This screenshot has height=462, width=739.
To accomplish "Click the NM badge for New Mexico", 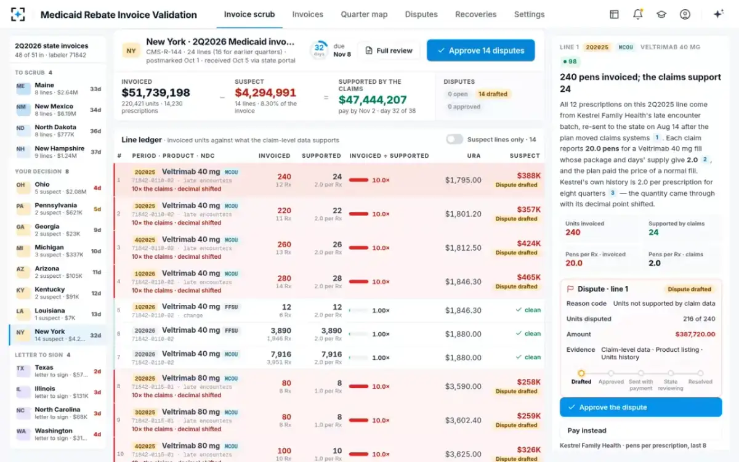I will [x=23, y=109].
